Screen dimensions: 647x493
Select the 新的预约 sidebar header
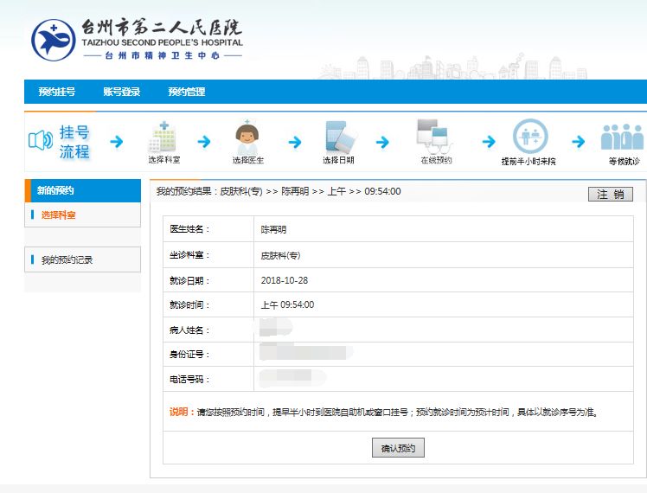click(x=82, y=190)
